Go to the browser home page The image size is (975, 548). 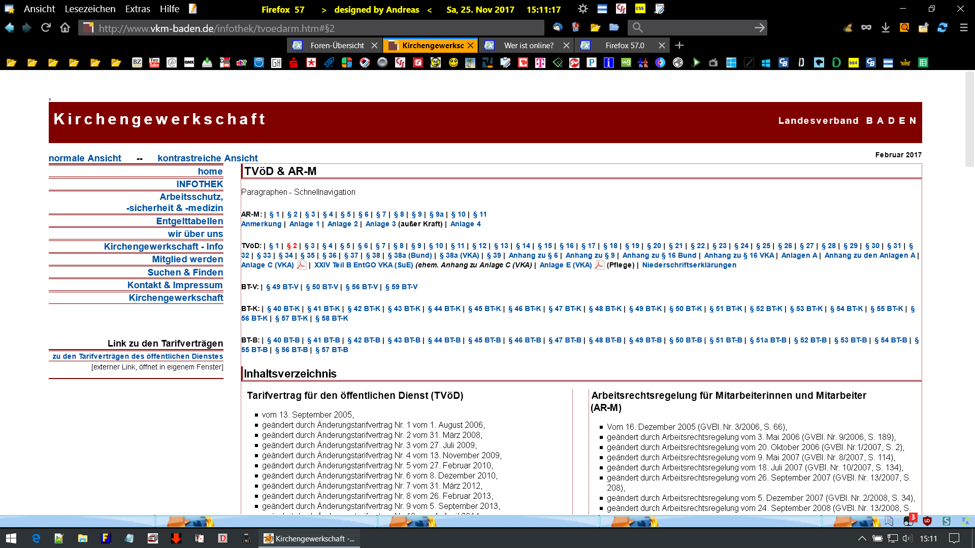click(x=65, y=28)
